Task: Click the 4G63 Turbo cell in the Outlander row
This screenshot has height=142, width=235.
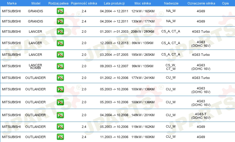Action: 201,78
